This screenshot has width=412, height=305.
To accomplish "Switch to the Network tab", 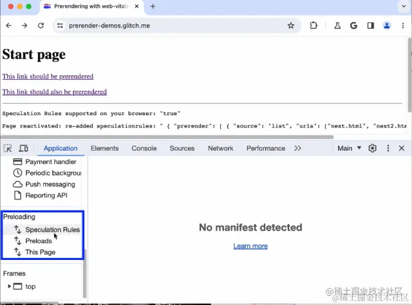I will pyautogui.click(x=220, y=149).
